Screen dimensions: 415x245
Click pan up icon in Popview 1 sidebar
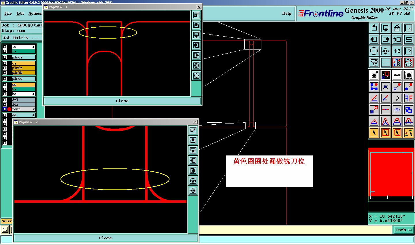pos(196,25)
